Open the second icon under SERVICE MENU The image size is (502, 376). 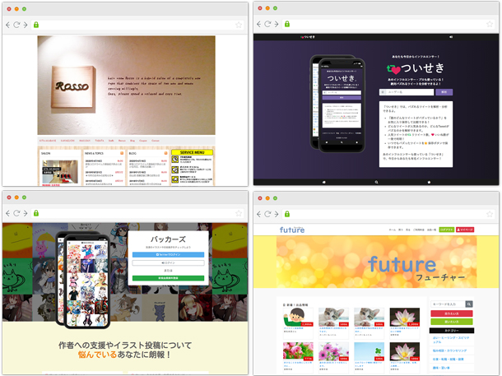(x=175, y=169)
